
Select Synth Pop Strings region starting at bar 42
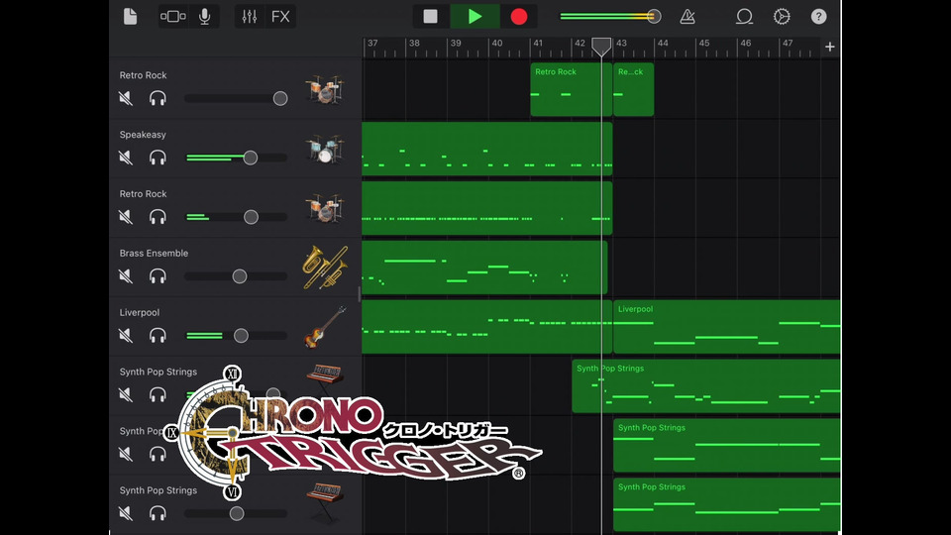706,386
